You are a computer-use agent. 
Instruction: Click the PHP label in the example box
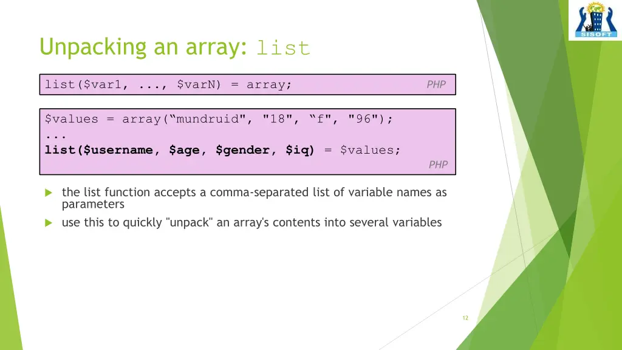(x=438, y=165)
